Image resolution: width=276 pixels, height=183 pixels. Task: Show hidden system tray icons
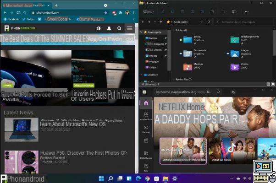pyautogui.click(x=232, y=178)
